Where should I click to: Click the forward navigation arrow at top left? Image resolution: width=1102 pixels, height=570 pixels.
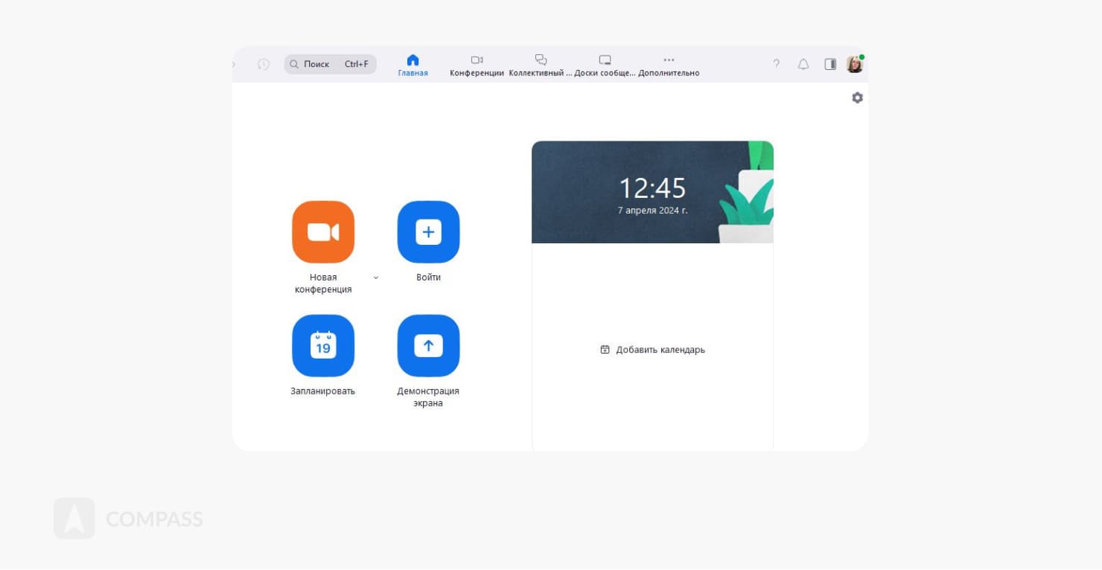point(234,65)
